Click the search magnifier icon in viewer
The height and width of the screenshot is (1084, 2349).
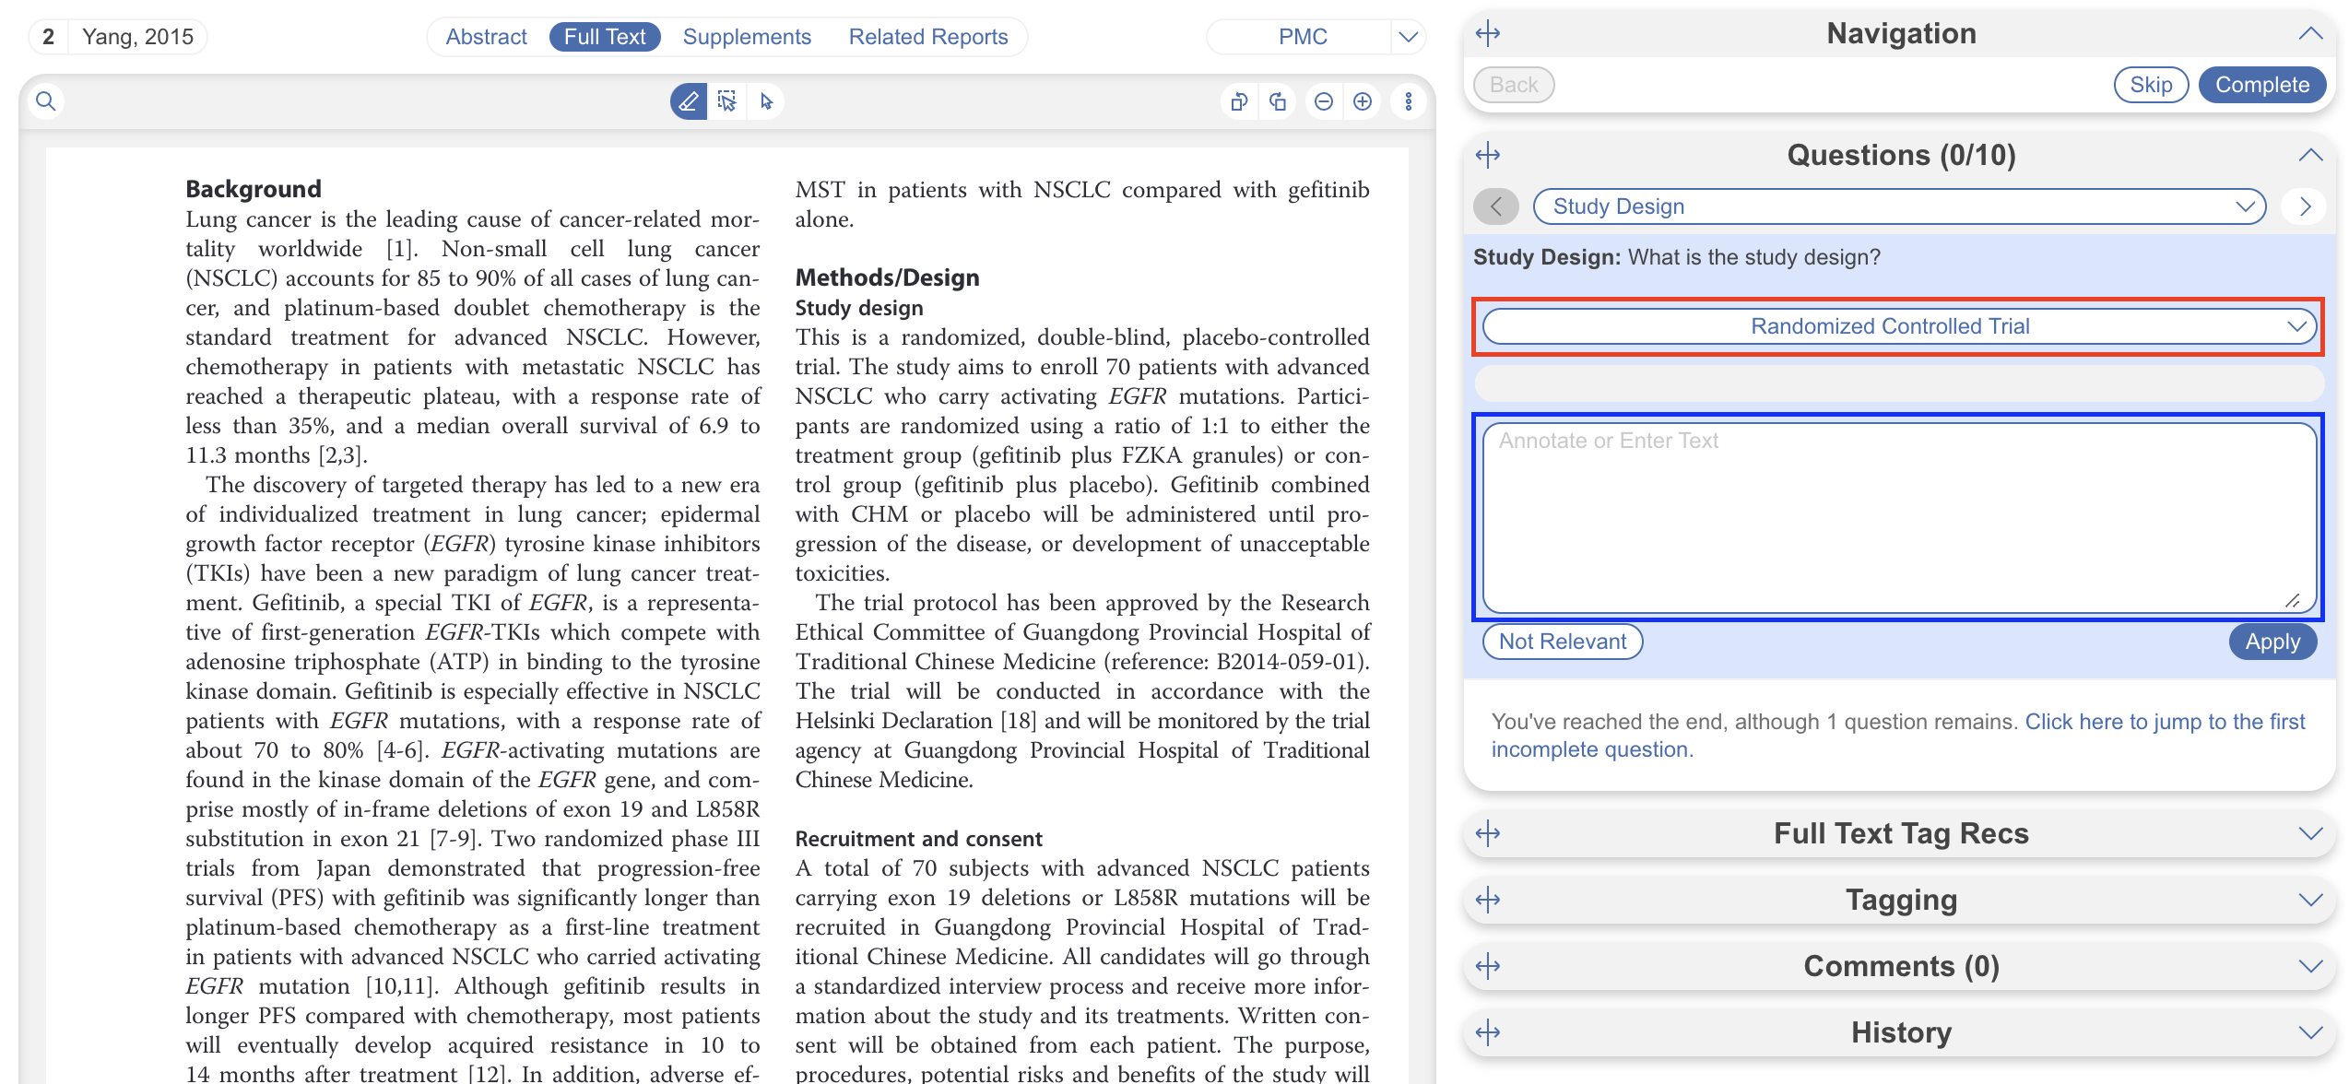pyautogui.click(x=45, y=101)
